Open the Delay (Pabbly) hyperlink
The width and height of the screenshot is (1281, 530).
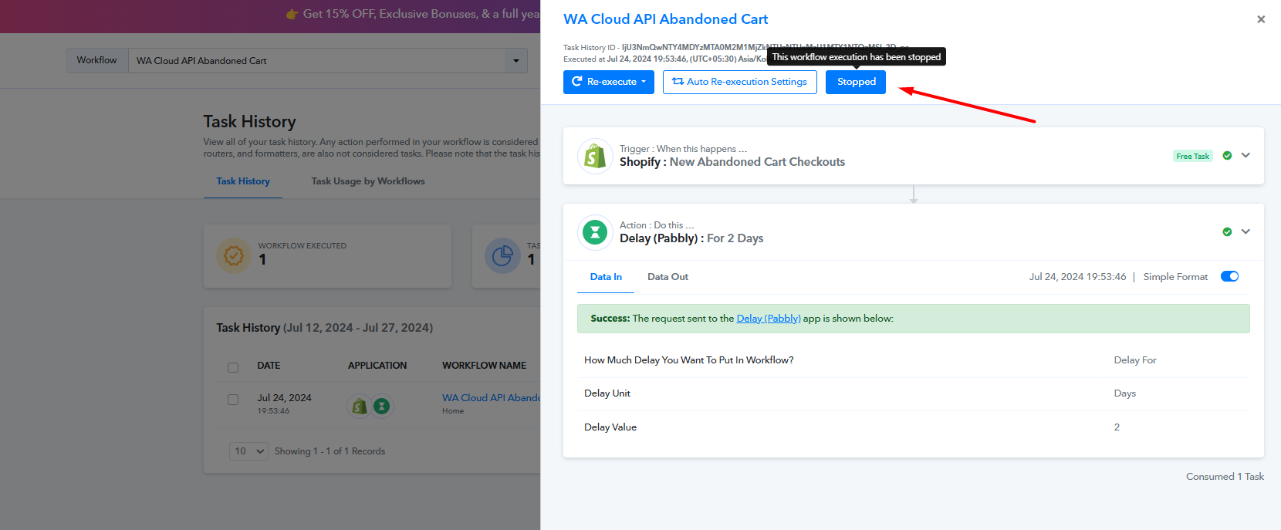(769, 319)
